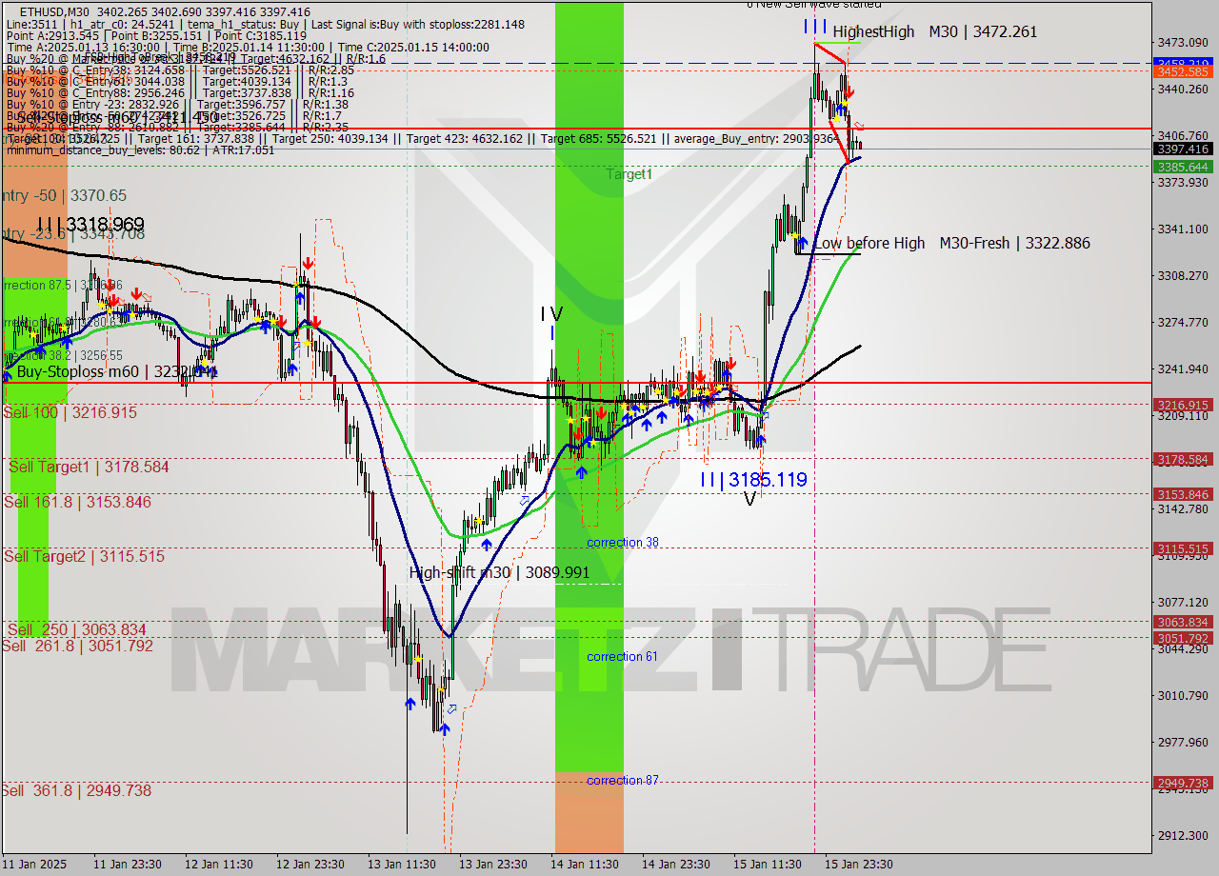Click the 'correction 38' label
1219x876 pixels.
623,543
